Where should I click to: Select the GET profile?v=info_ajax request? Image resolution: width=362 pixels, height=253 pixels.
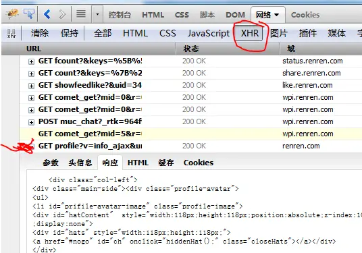click(90, 146)
